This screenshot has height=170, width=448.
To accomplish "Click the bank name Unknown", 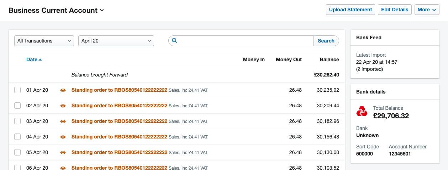I will coord(367,135).
